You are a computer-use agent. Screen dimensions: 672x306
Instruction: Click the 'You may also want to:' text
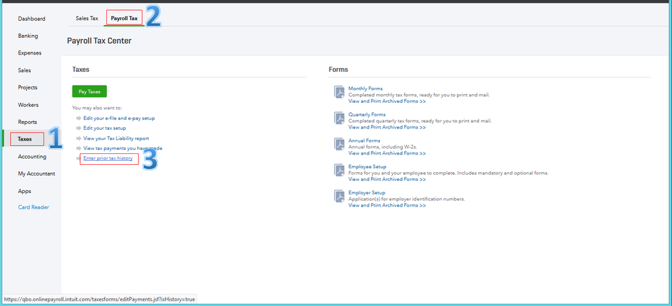[98, 108]
